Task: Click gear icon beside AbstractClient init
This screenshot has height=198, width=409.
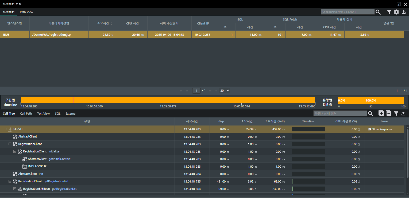Action: pyautogui.click(x=15, y=174)
